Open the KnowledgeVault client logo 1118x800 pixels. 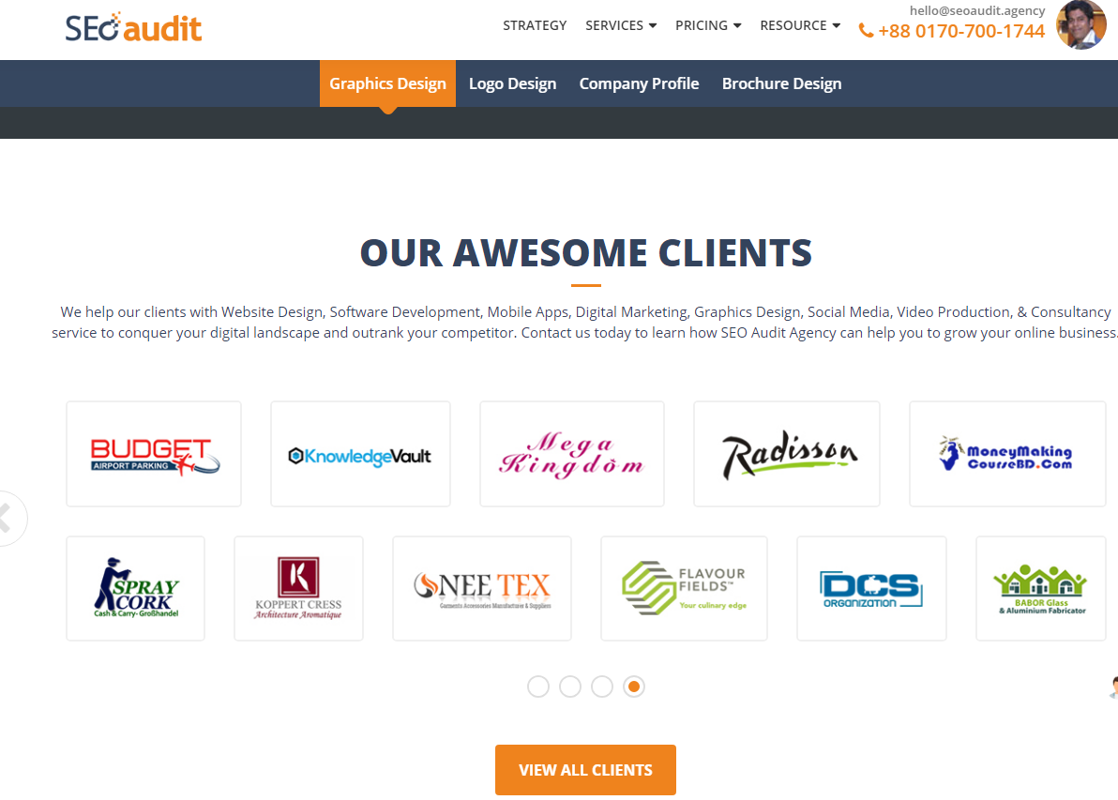(360, 454)
